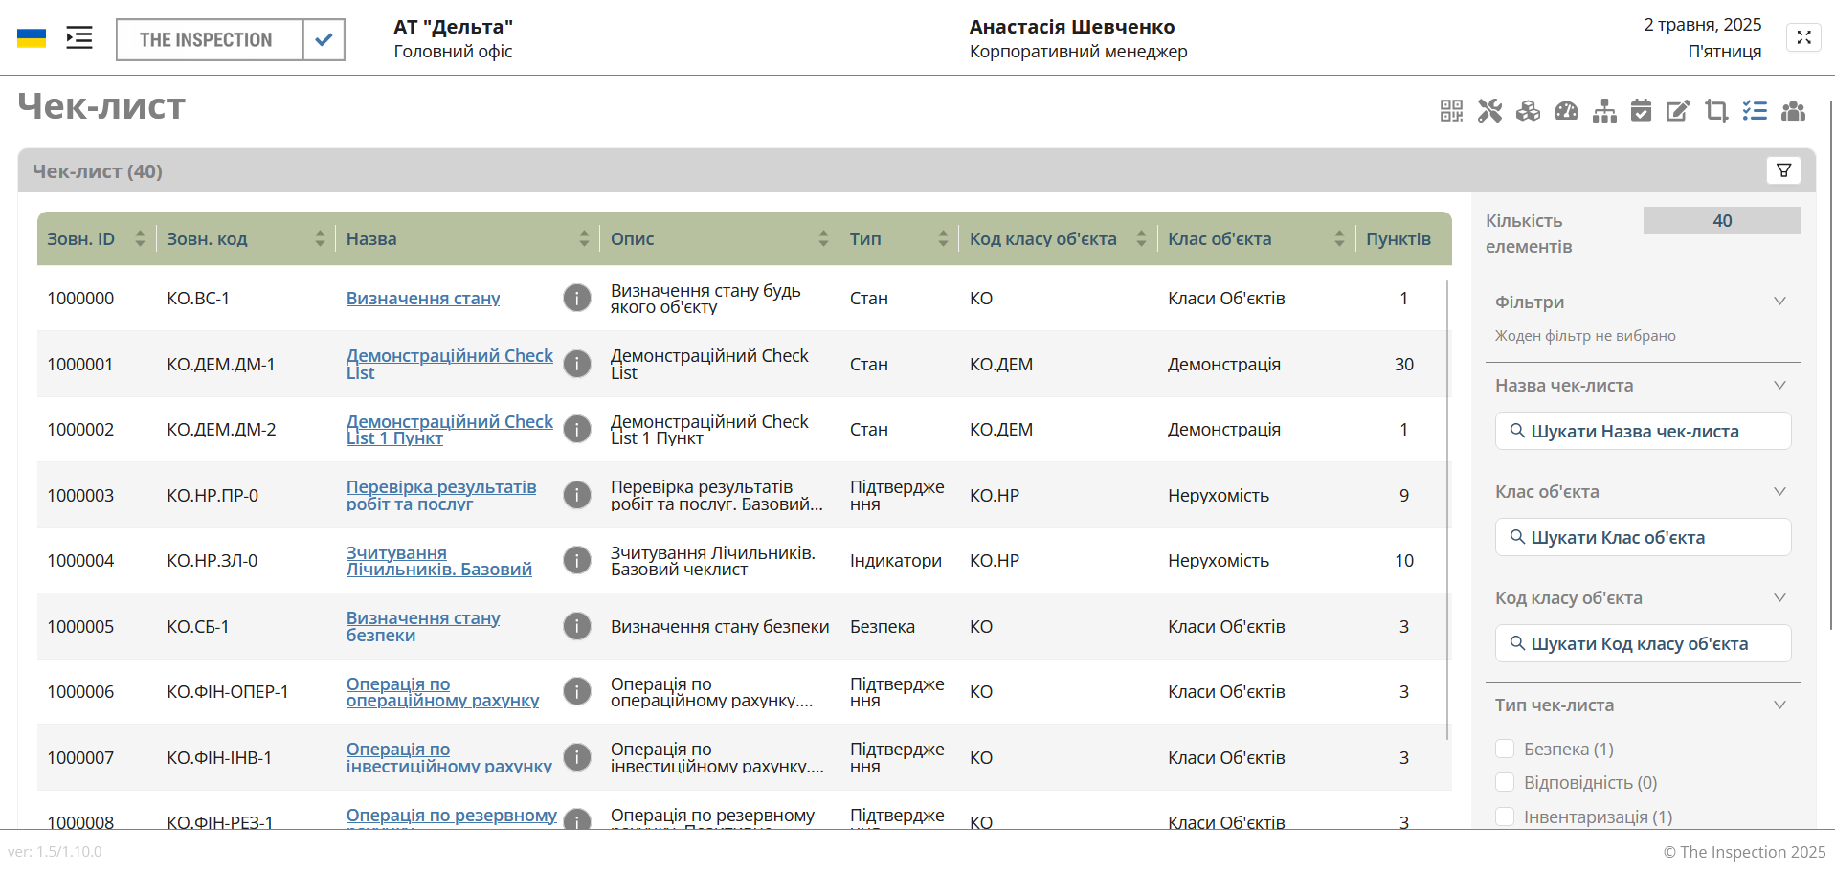Click the hierarchy org-chart icon
Screen dimensions: 1835x873
point(1604,111)
